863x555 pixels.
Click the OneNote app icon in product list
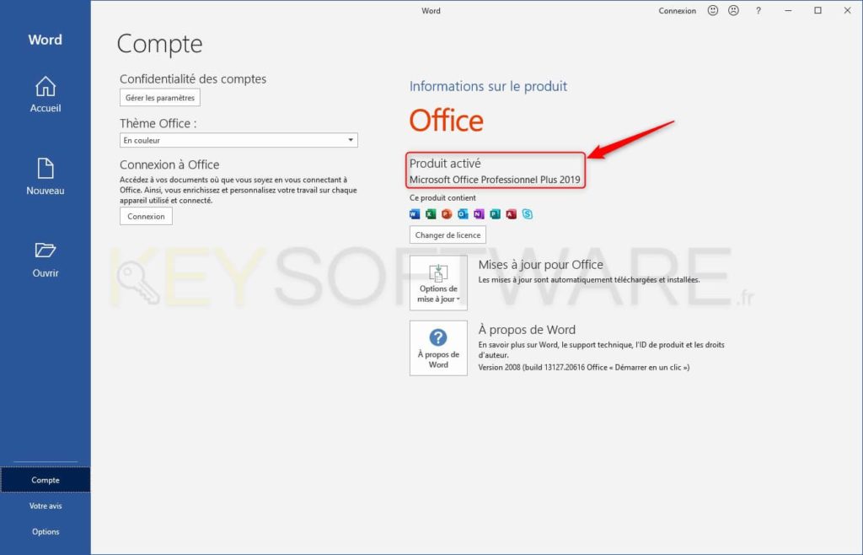click(x=479, y=214)
